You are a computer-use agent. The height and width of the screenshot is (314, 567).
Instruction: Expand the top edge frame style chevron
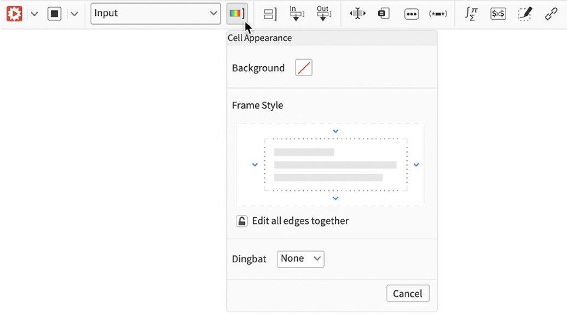point(335,131)
